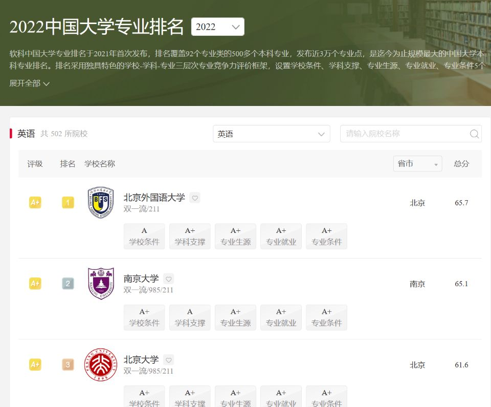Open 北京外国语大学 school link
This screenshot has height=407, width=491.
coord(154,198)
